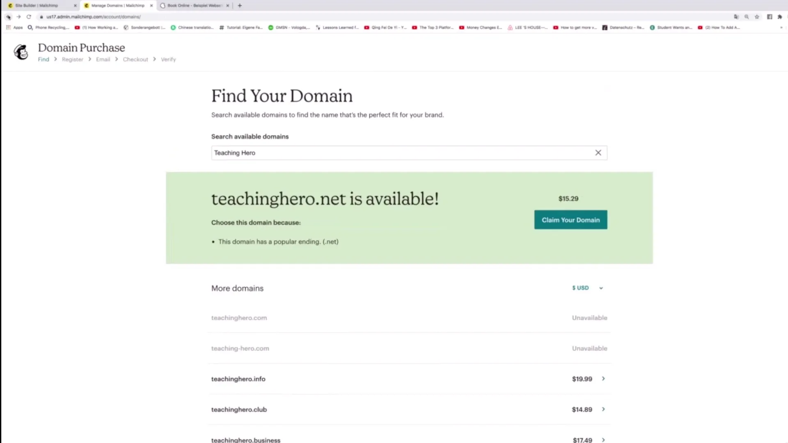Expand the USD currency dropdown
788x443 pixels.
click(587, 288)
